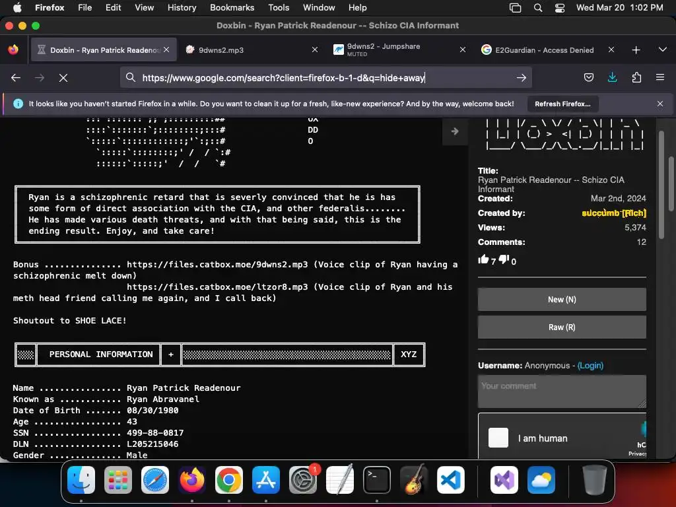
Task: Open the File menu
Action: 85,7
